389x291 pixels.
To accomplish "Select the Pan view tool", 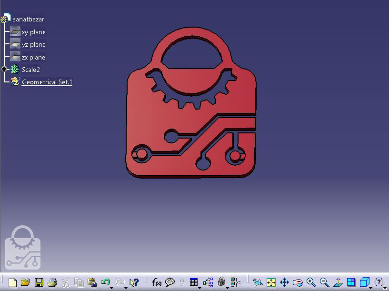I will [x=285, y=282].
